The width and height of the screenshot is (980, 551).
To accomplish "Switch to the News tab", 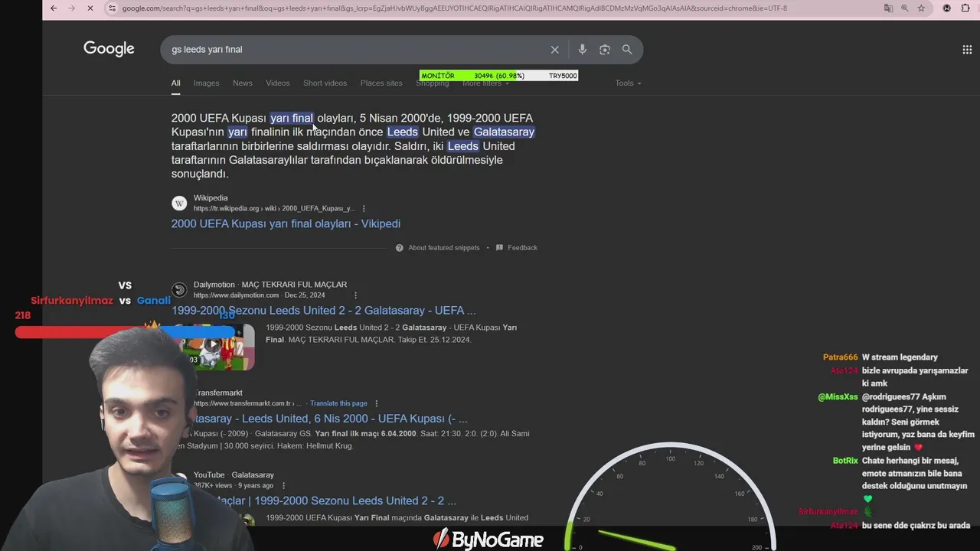I will coord(243,83).
